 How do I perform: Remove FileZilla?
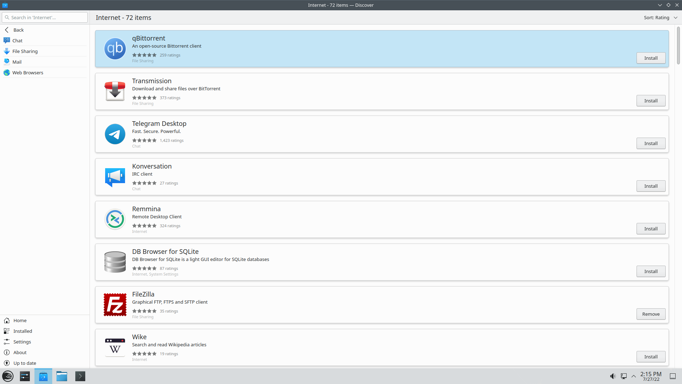pyautogui.click(x=651, y=314)
